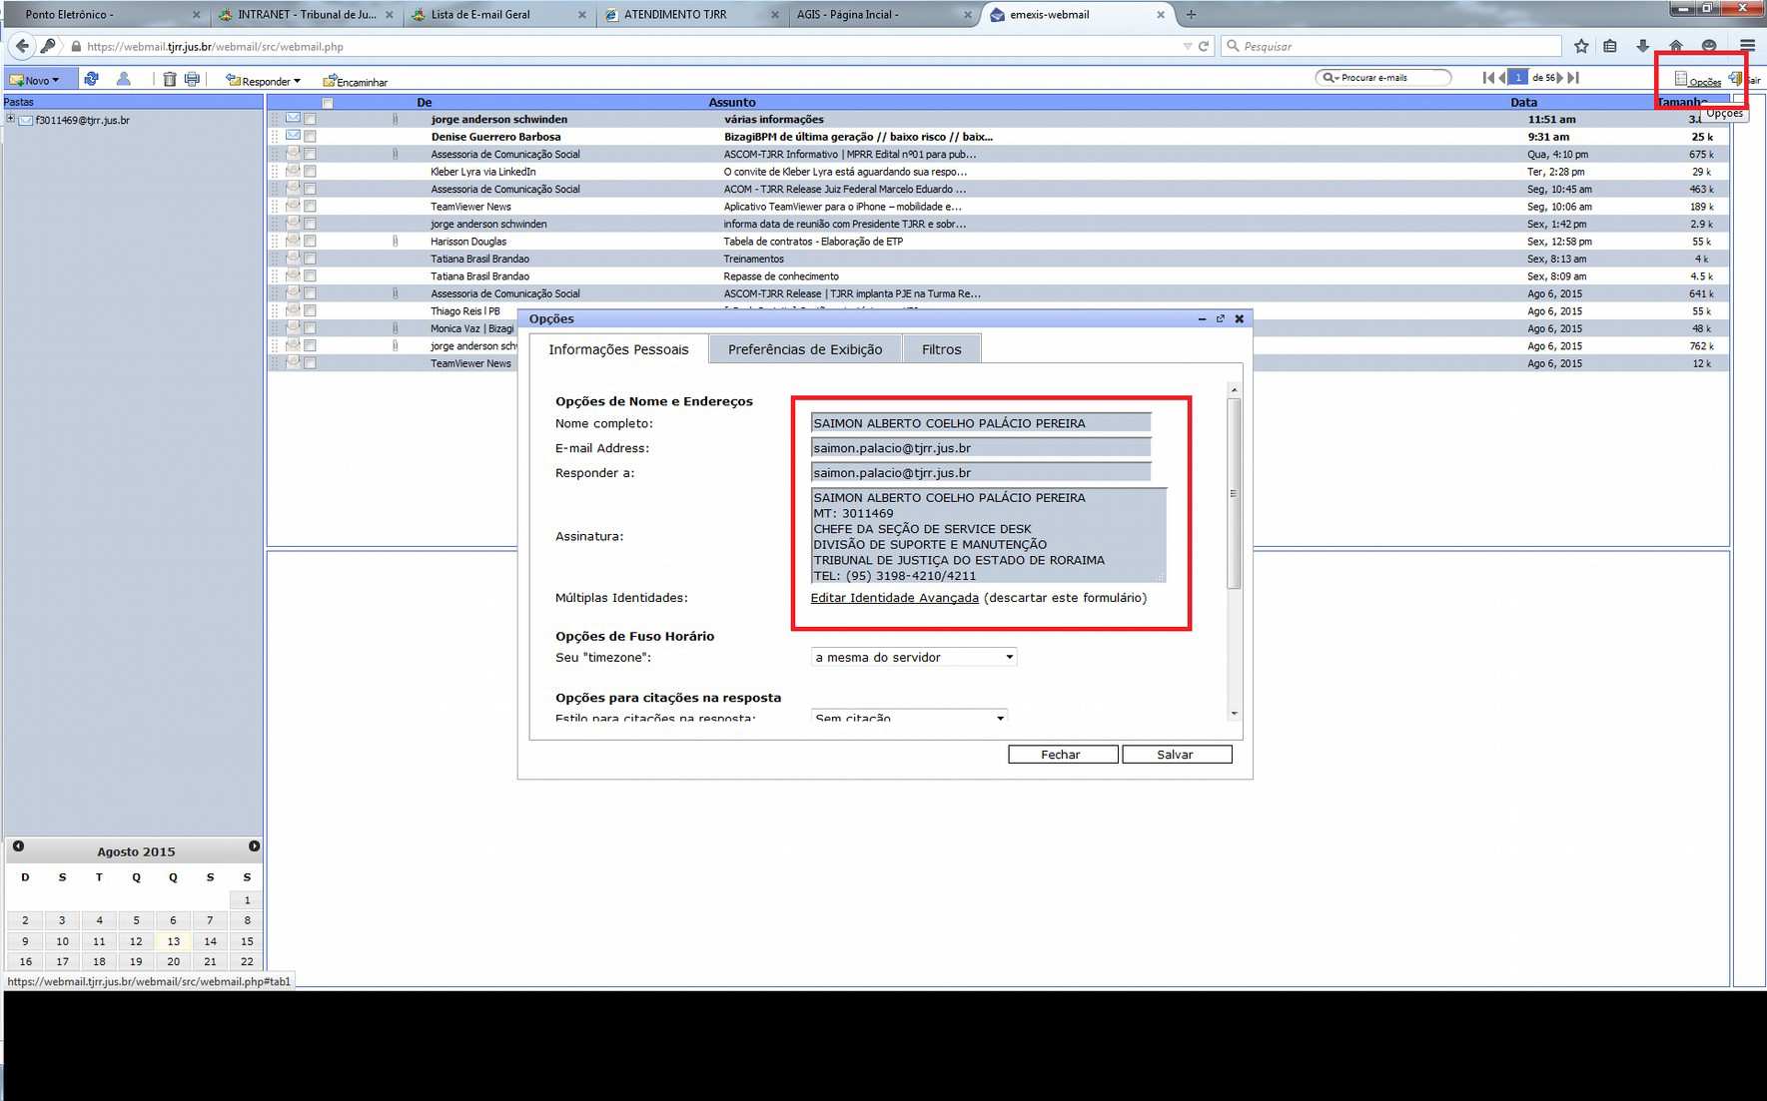Switch to Informações Pessoais tab

618,349
